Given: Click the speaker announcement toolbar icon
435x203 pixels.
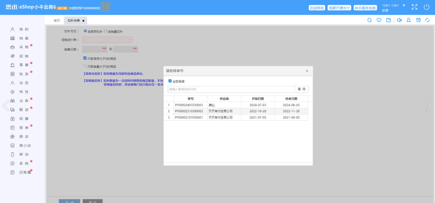Looking at the screenshot, I should [399, 20].
